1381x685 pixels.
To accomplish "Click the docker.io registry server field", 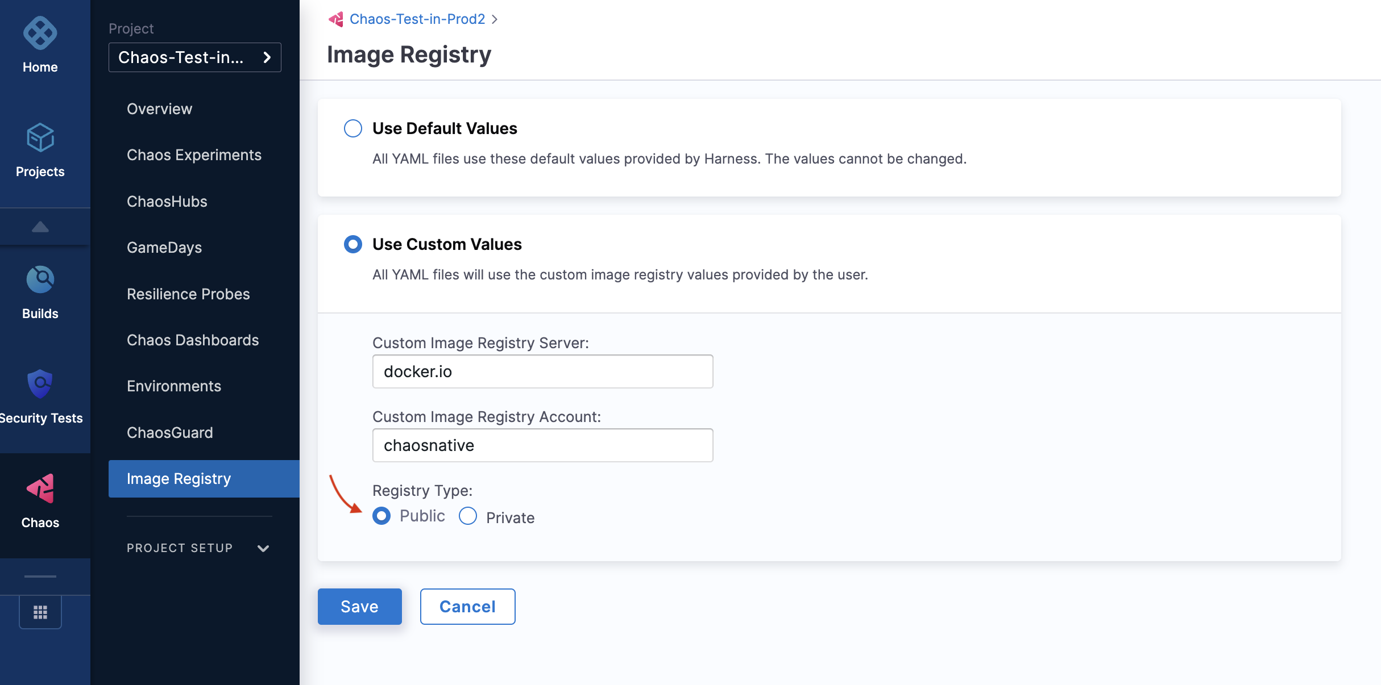I will (542, 371).
